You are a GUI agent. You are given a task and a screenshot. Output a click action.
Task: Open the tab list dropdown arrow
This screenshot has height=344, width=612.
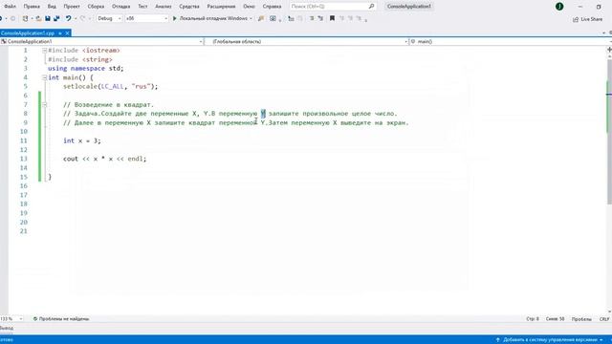[x=604, y=33]
